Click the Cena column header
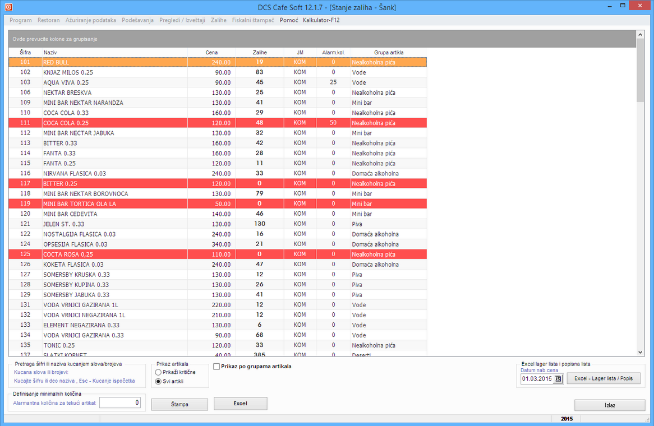654x426 pixels. 211,52
